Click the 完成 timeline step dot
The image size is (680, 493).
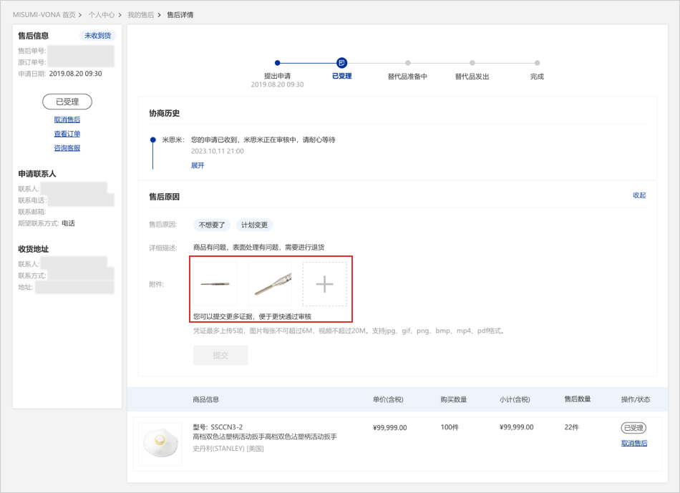(537, 63)
